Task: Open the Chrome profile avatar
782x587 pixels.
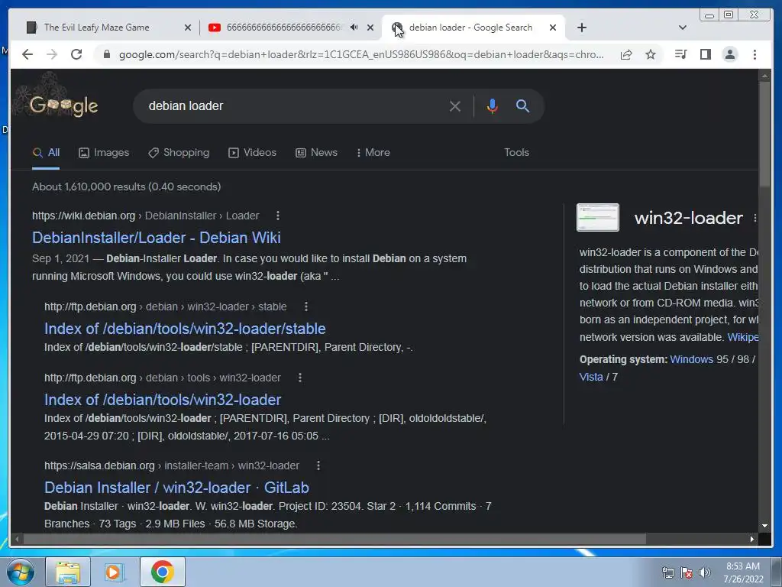Action: tap(729, 54)
